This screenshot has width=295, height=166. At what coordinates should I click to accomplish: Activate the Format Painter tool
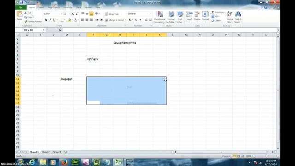pyautogui.click(x=33, y=22)
